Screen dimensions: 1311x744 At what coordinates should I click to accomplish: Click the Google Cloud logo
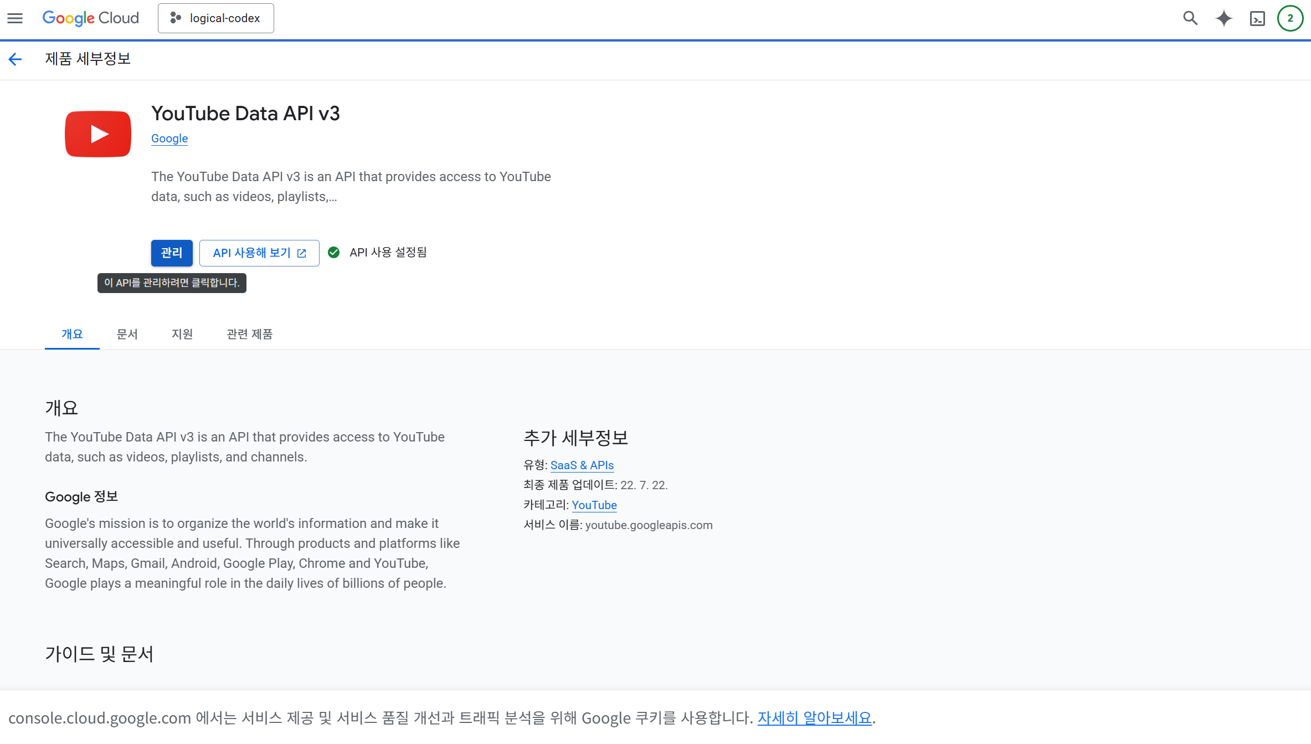point(90,18)
